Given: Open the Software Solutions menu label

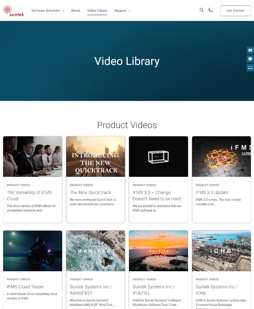Looking at the screenshot, I should click(46, 11).
